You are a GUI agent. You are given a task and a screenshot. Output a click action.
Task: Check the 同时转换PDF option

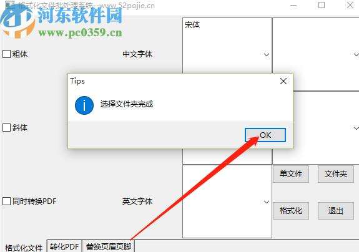[6, 201]
